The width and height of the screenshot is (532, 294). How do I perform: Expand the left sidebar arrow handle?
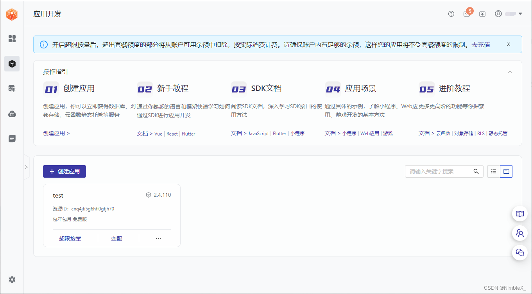(27, 167)
